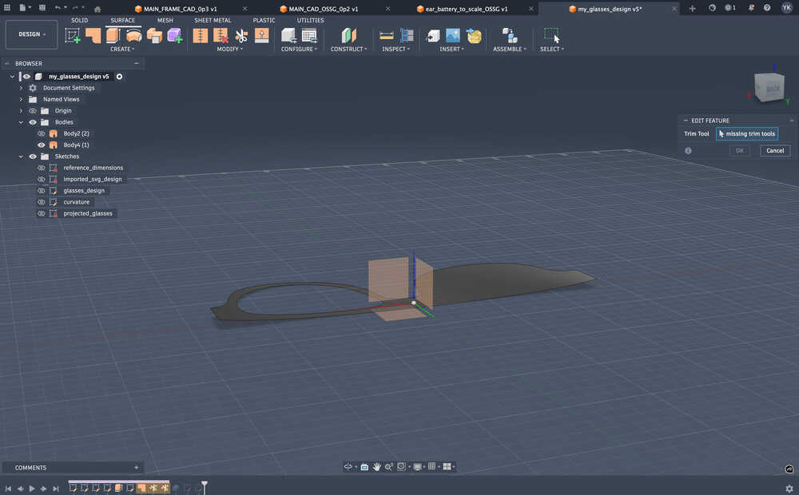
Task: Click the Offset Plane construct icon
Action: pyautogui.click(x=348, y=36)
